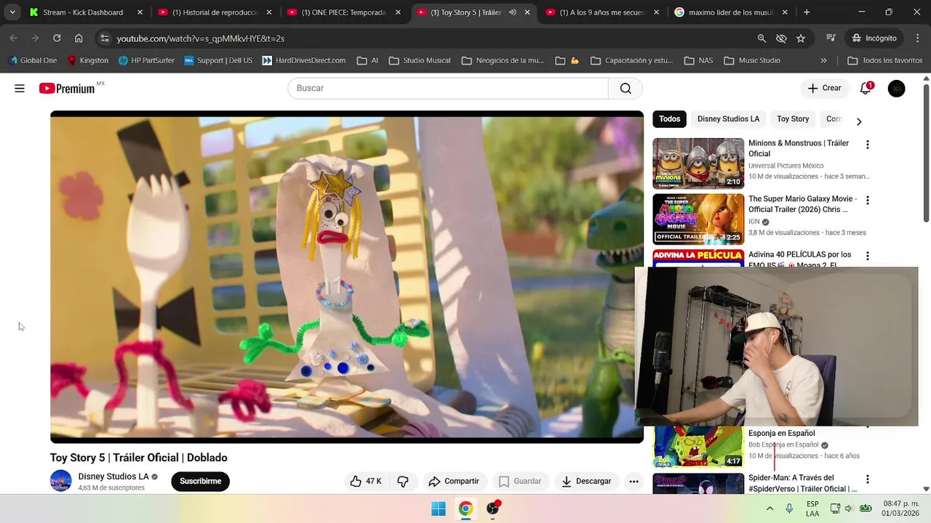This screenshot has width=931, height=523.
Task: Open the account avatar menu
Action: click(897, 89)
